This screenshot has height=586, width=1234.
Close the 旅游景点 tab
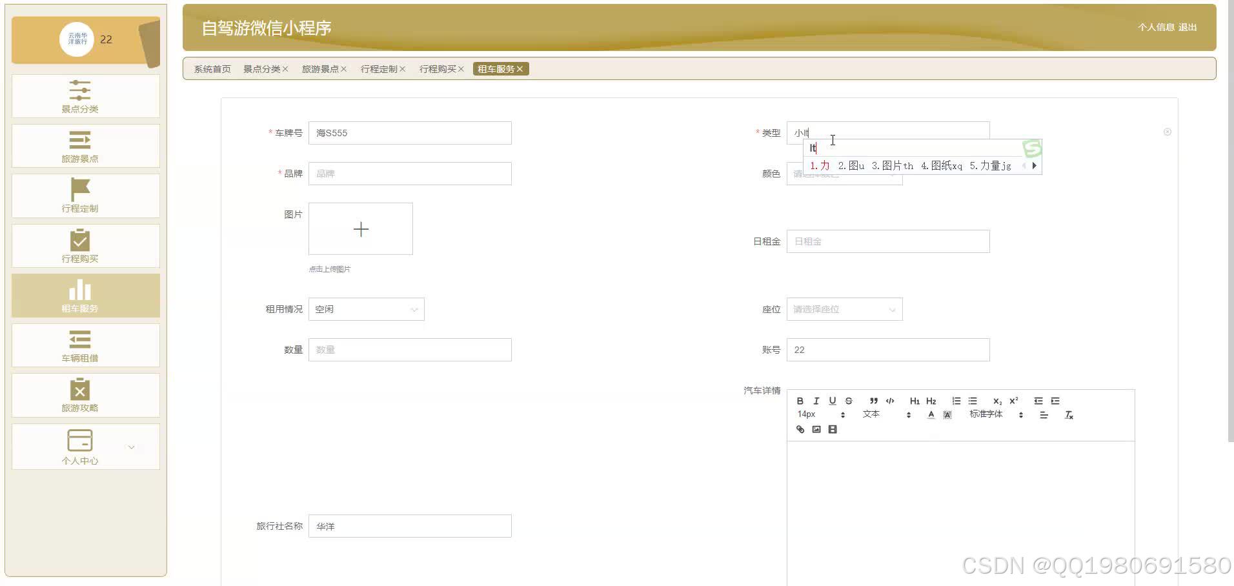[x=344, y=69]
